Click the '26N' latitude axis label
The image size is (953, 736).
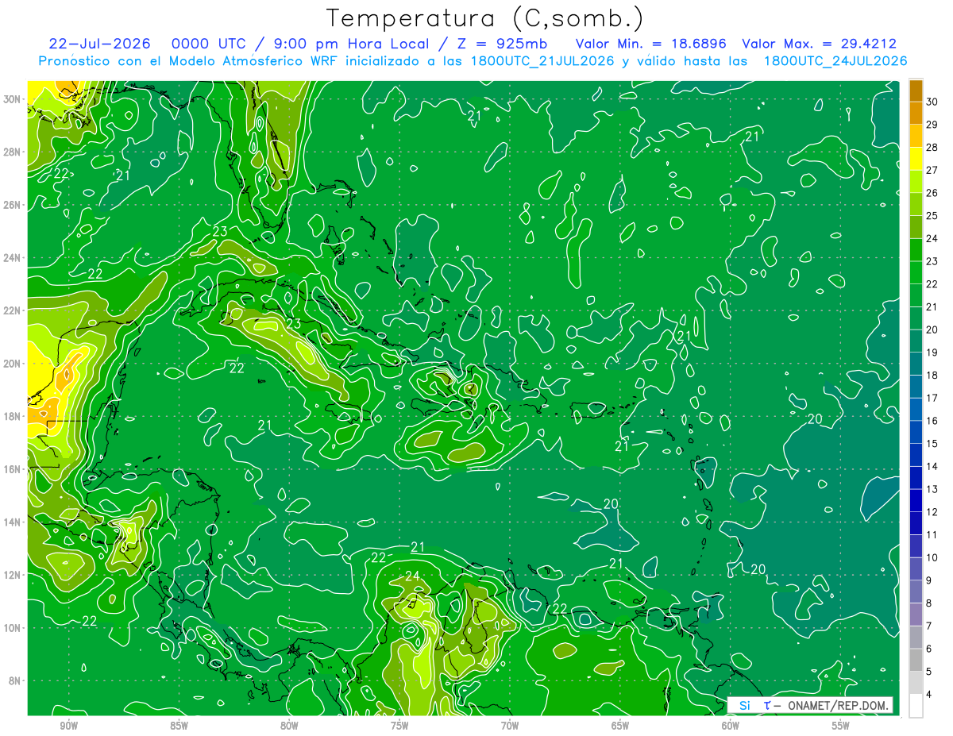tap(12, 205)
